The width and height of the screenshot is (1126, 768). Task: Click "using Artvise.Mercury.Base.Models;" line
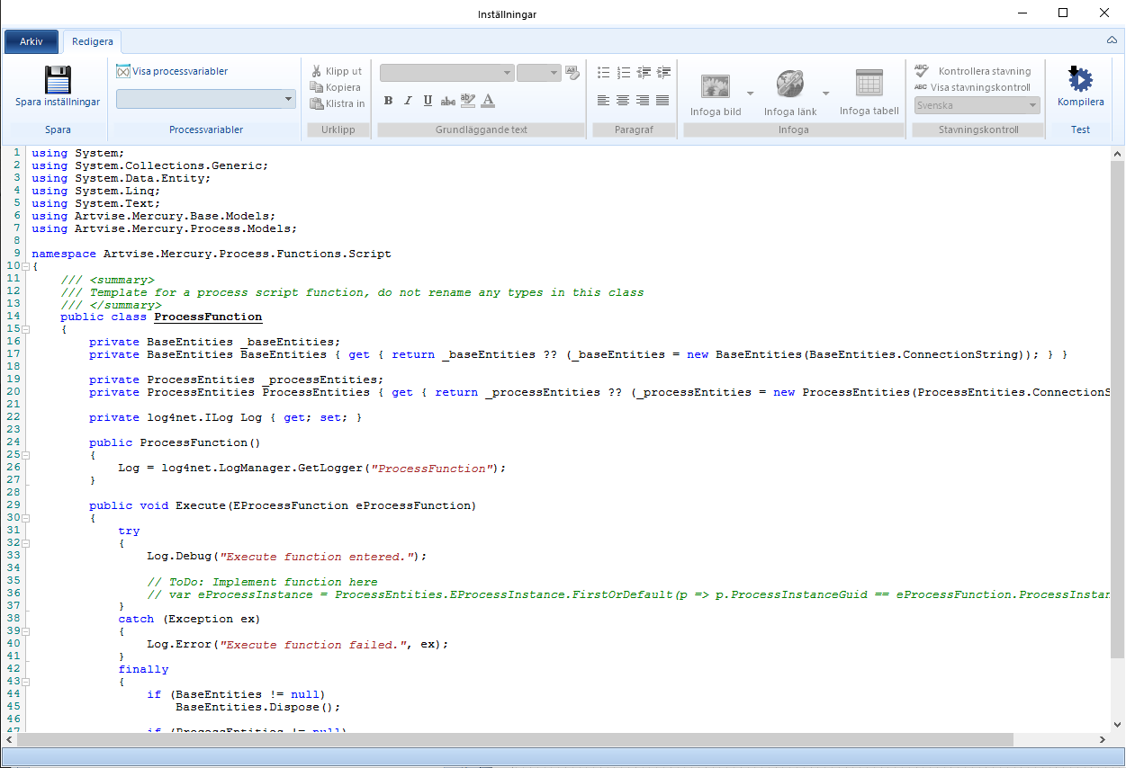[x=154, y=216]
